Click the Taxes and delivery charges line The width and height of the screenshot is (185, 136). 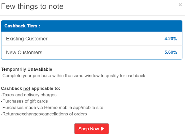[x=29, y=95]
